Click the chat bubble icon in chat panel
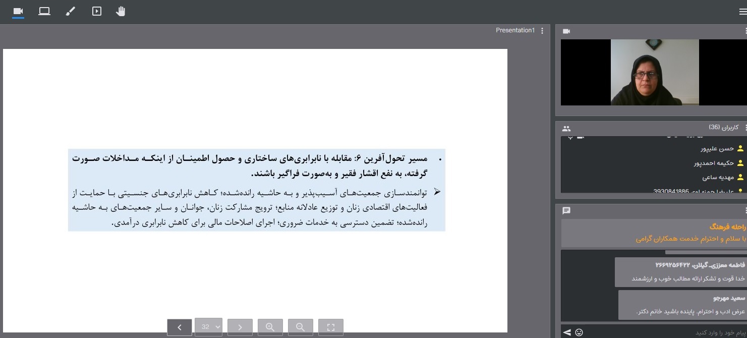 point(566,210)
